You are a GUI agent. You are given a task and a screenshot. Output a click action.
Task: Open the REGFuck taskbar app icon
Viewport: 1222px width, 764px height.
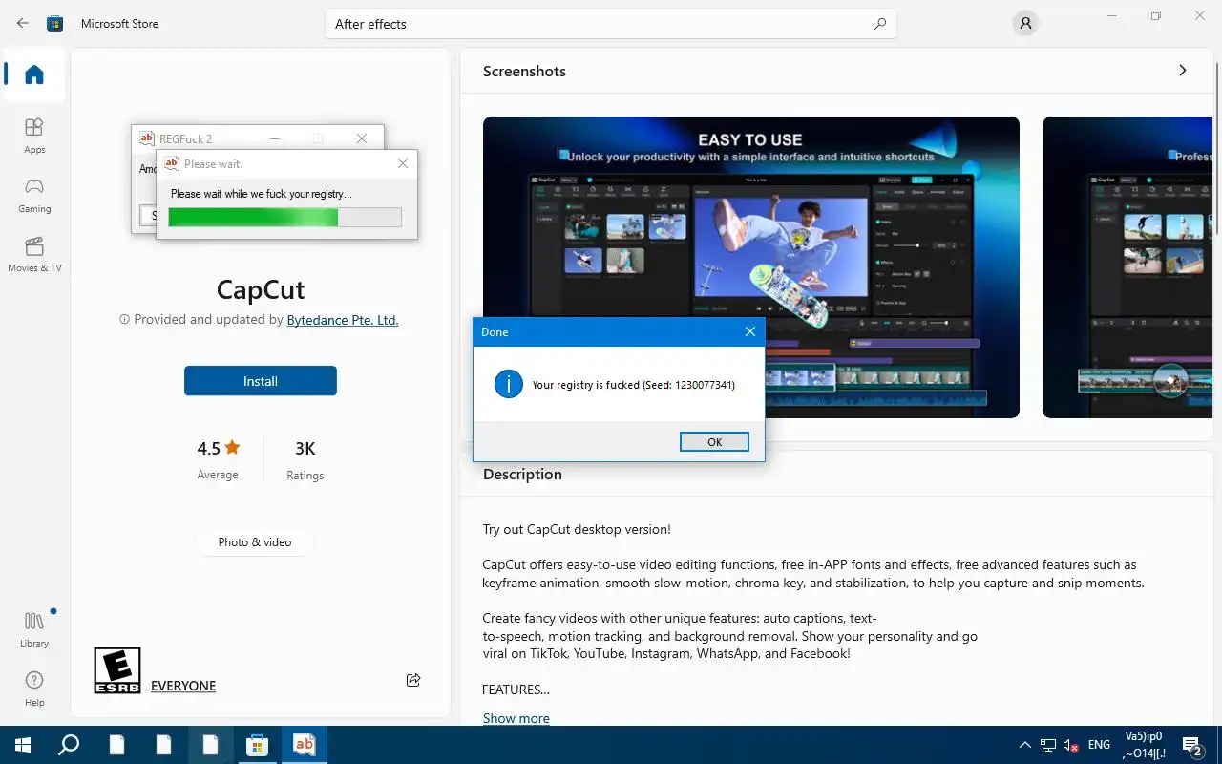(304, 745)
